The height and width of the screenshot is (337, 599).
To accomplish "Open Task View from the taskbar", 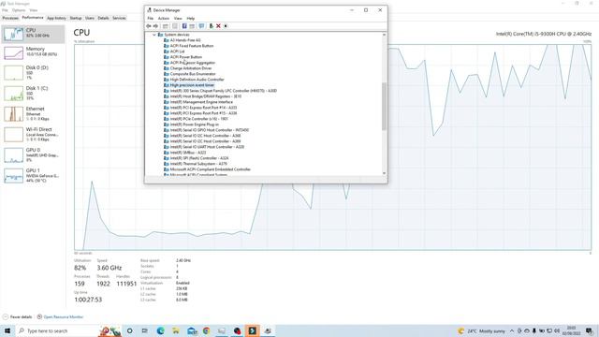I will click(145, 330).
